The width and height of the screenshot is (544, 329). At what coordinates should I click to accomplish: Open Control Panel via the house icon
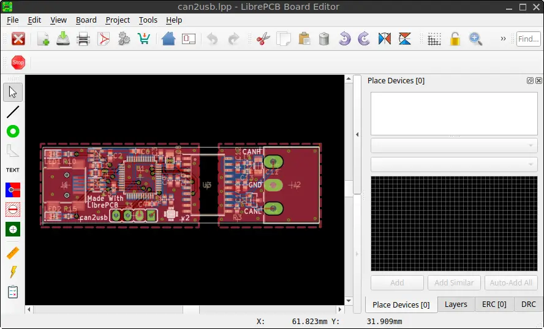(x=168, y=39)
